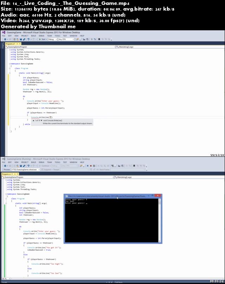Restart debugging in the GuessingGame (Running) window

94,166
